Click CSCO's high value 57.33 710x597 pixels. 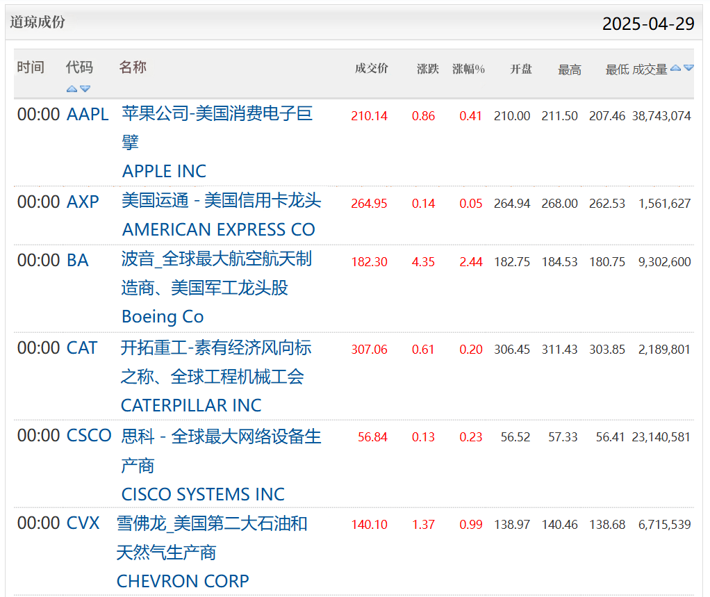[x=563, y=436]
